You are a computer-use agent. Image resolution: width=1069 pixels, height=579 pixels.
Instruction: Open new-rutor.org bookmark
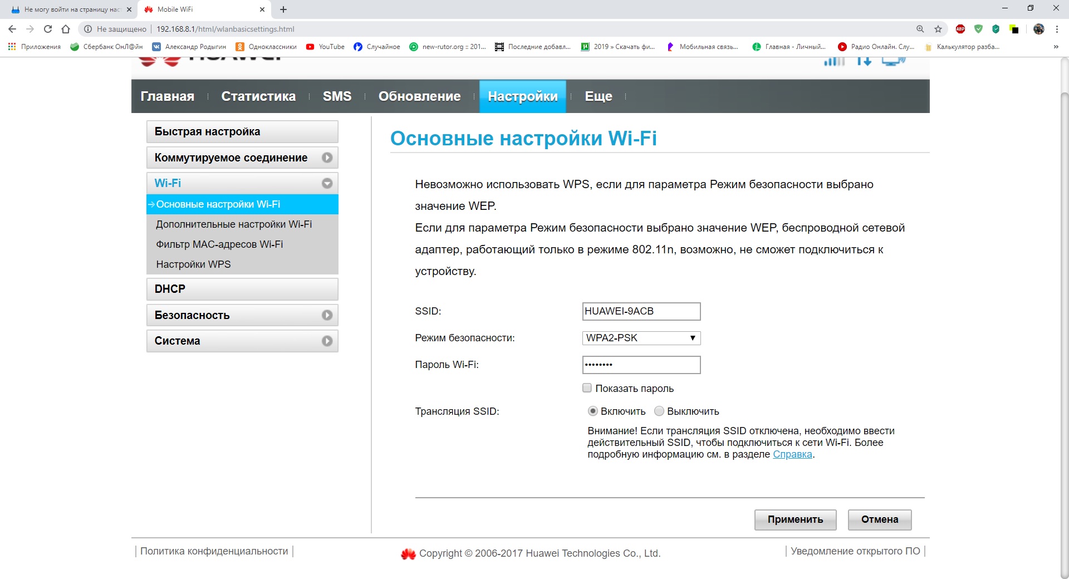click(x=448, y=47)
